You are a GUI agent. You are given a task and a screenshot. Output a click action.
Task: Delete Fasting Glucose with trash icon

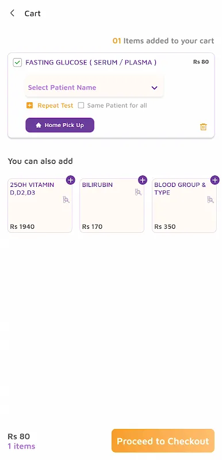(203, 126)
